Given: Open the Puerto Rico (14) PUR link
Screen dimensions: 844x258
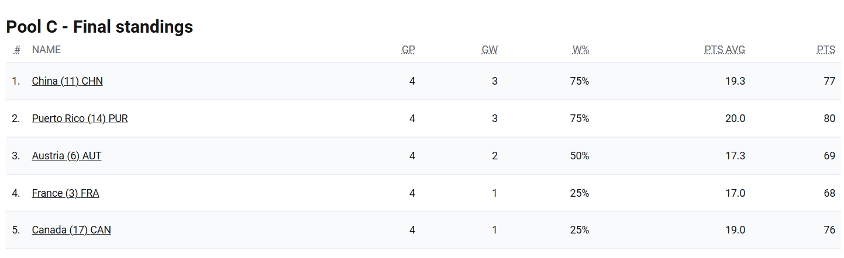Looking at the screenshot, I should pos(80,118).
